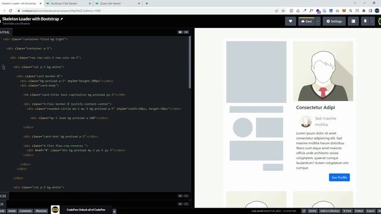Pin this pen with the pin icon
The width and height of the screenshot is (381, 214).
click(x=365, y=21)
